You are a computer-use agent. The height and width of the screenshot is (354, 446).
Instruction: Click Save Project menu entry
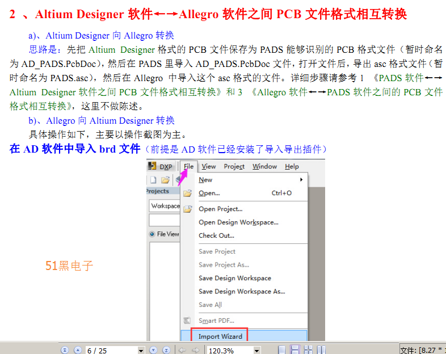[x=244, y=251]
